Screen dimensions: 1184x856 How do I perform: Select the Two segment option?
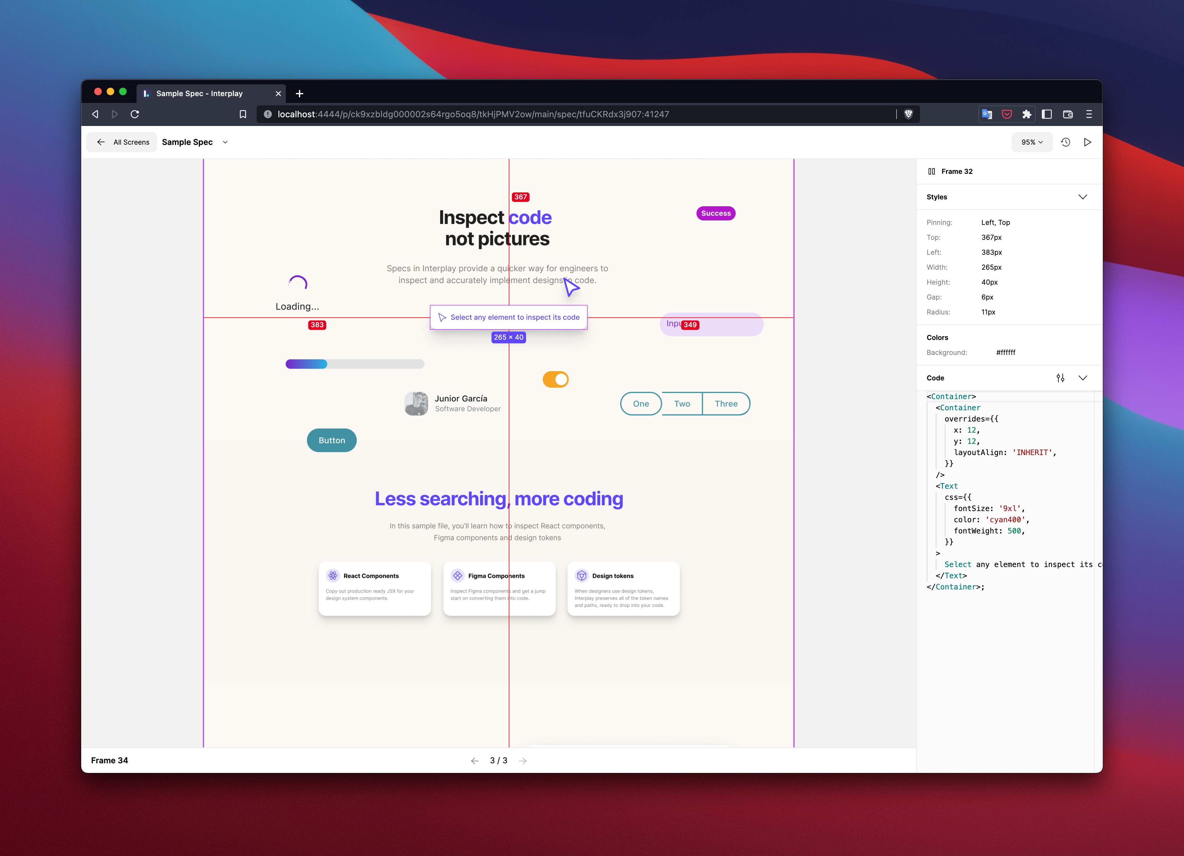coord(682,403)
